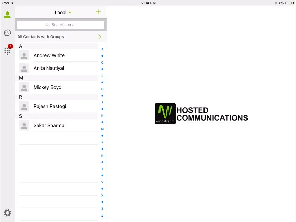Jump to letter P in index bar
This screenshot has width=296, height=222.
pyautogui.click(x=102, y=142)
